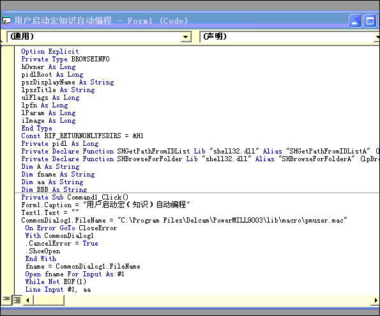Click the End Type line
The width and height of the screenshot is (380, 316).
[36, 129]
